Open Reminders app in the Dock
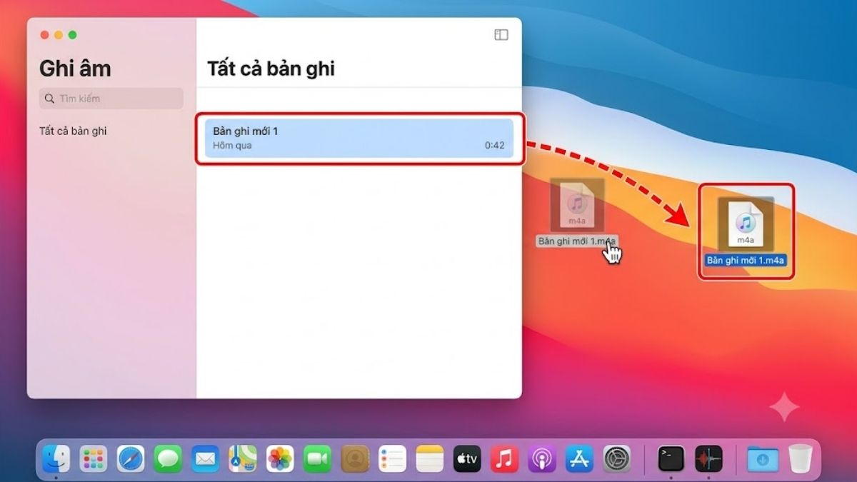This screenshot has height=482, width=857. 392,458
